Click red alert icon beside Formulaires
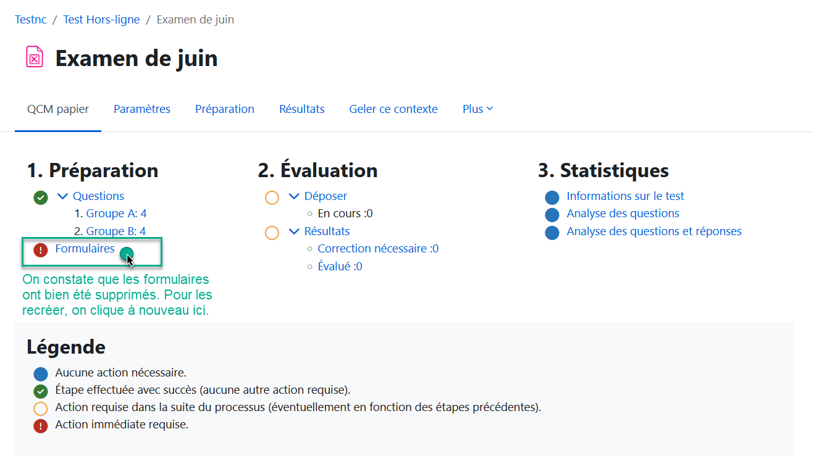The width and height of the screenshot is (819, 474). coord(41,250)
